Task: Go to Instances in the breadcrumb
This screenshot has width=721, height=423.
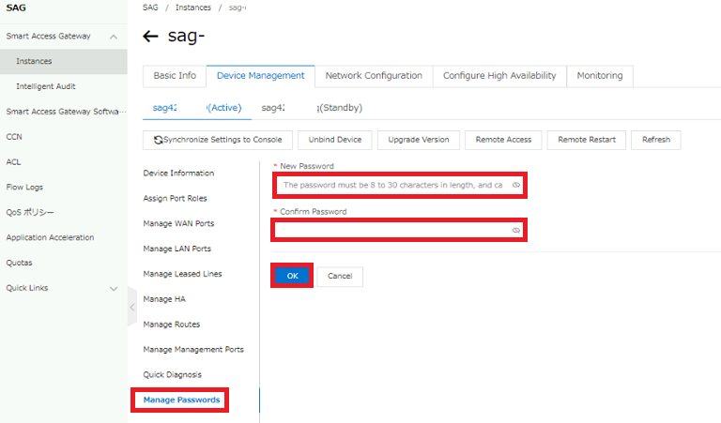Action: (x=192, y=7)
